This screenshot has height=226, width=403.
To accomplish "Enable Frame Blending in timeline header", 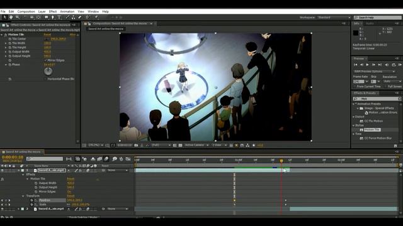I will click(x=99, y=159).
